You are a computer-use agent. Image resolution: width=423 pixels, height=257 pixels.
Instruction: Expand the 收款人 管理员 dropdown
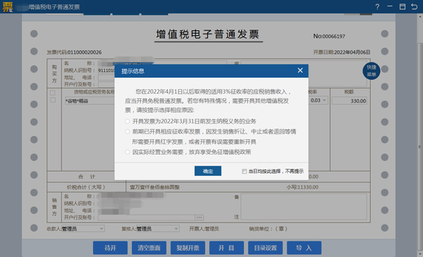point(101,229)
